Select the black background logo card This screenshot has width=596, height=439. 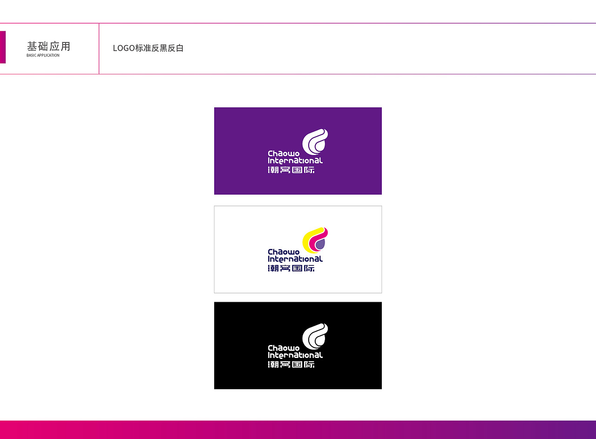click(x=298, y=345)
